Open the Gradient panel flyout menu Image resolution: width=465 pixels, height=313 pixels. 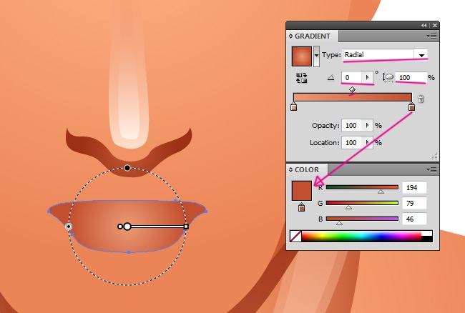[432, 36]
